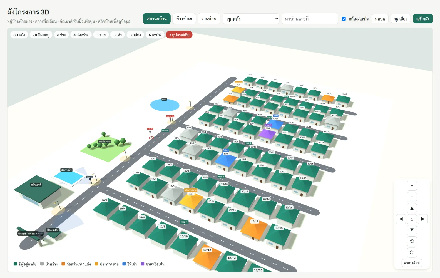Toggle the ลาก: เลื่อน drag mode button
This screenshot has height=278, width=440.
(x=412, y=263)
